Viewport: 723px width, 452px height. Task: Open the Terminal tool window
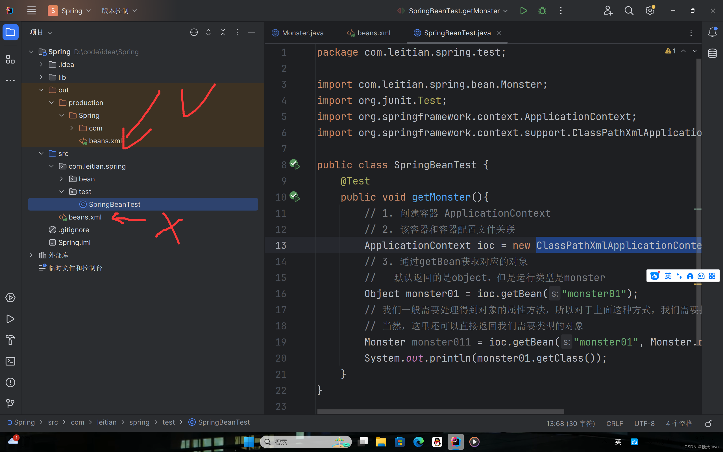click(10, 361)
